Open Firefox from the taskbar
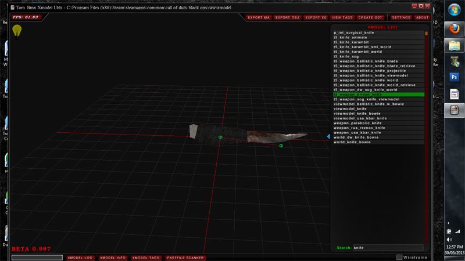 pos(454,28)
